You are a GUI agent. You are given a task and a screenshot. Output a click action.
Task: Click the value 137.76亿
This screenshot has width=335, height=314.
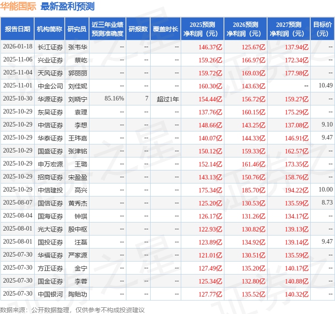pyautogui.click(x=210, y=112)
